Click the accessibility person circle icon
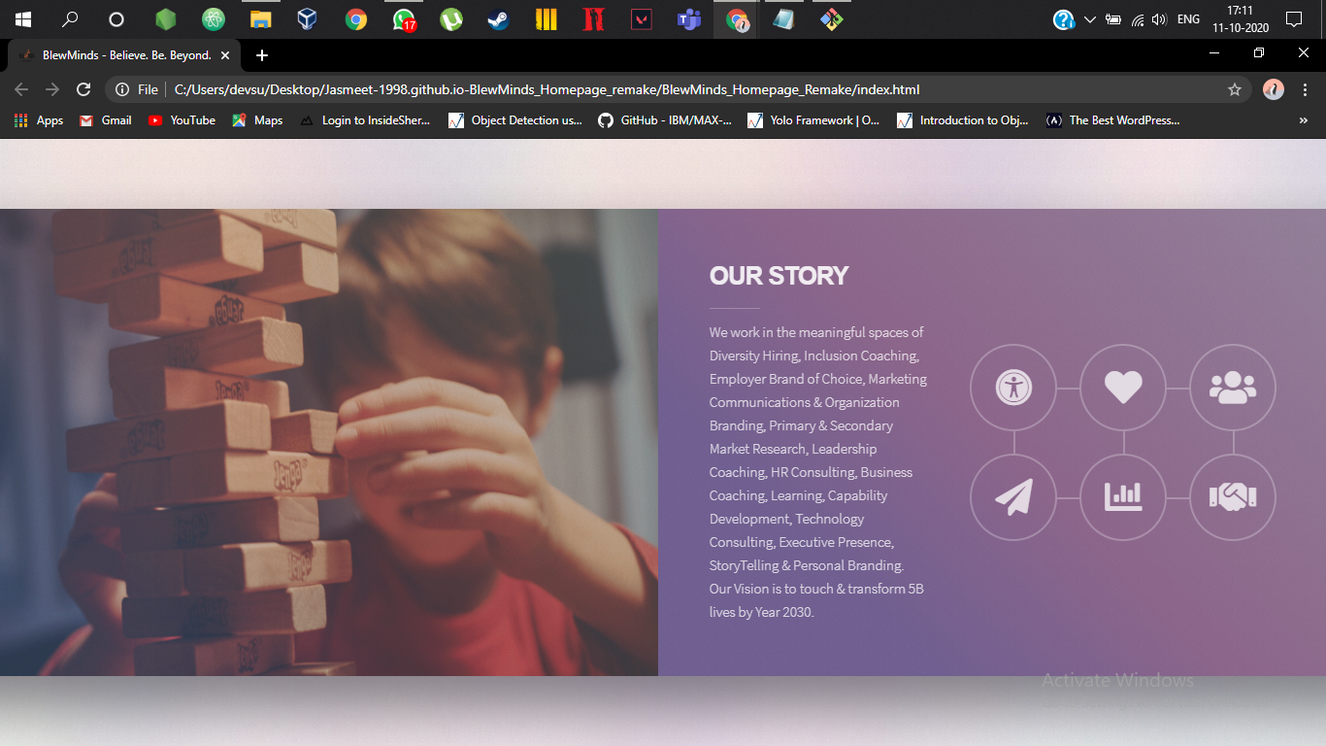 point(1013,388)
